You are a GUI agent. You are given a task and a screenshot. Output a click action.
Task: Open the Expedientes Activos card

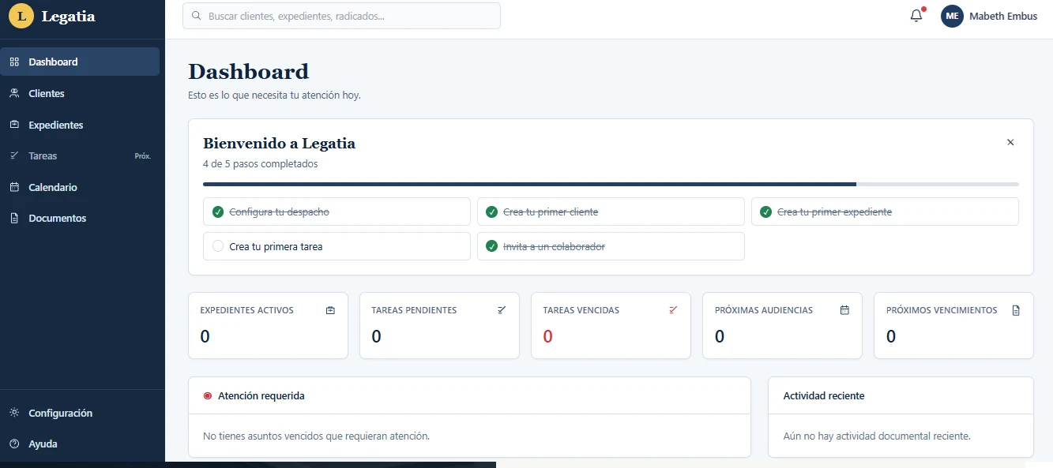pyautogui.click(x=268, y=326)
